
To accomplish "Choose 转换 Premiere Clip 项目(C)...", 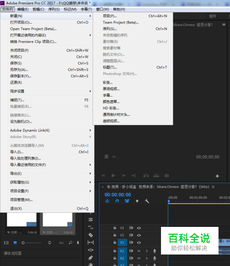I will pos(46,42).
